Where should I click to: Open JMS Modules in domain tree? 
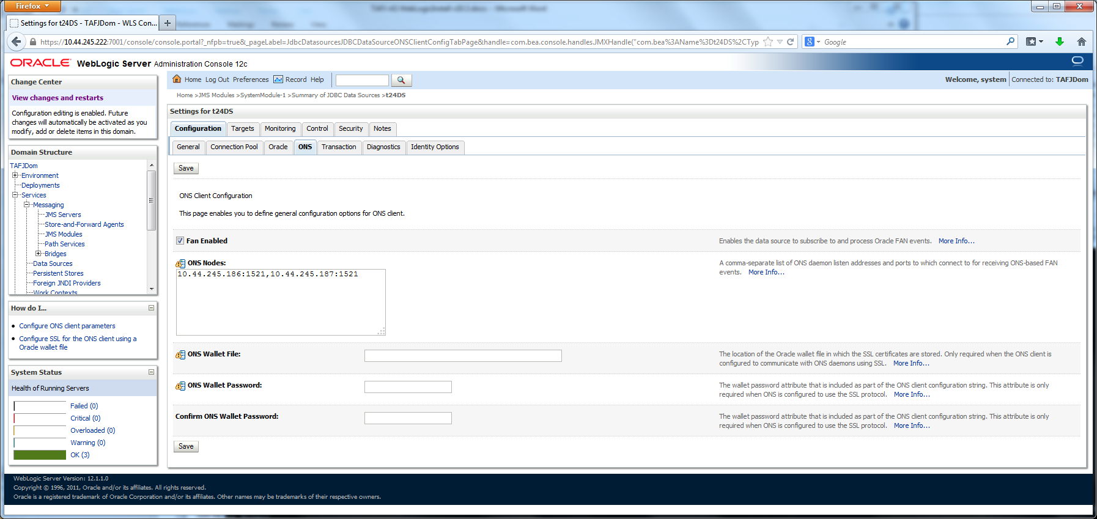coord(64,234)
